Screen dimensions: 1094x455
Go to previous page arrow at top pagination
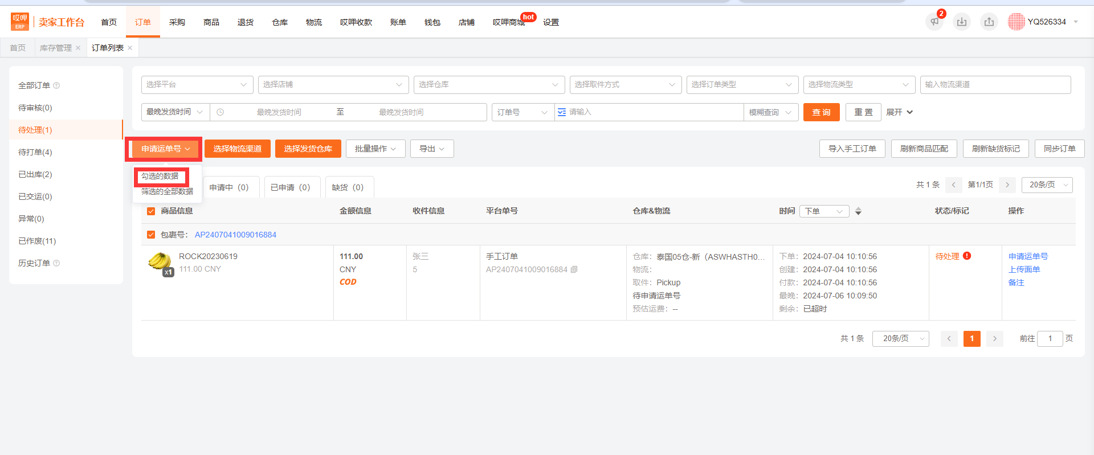coord(953,185)
